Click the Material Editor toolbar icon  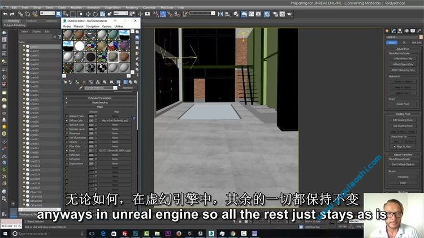(x=266, y=14)
